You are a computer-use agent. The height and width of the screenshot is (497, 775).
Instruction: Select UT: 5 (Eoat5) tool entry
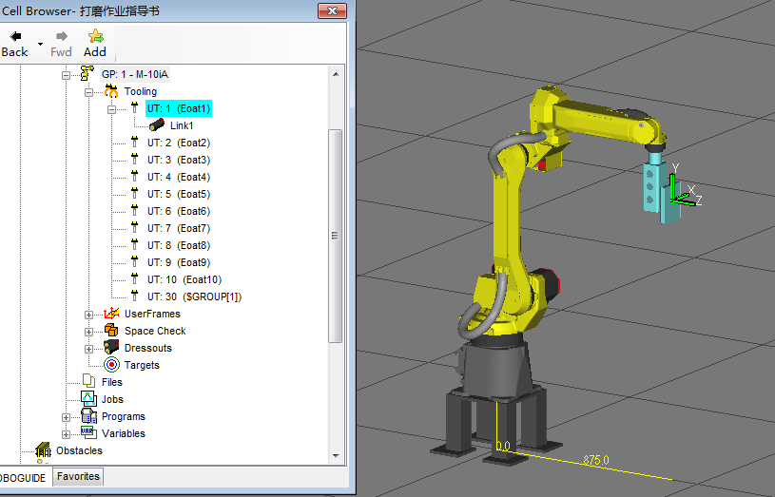(x=178, y=195)
